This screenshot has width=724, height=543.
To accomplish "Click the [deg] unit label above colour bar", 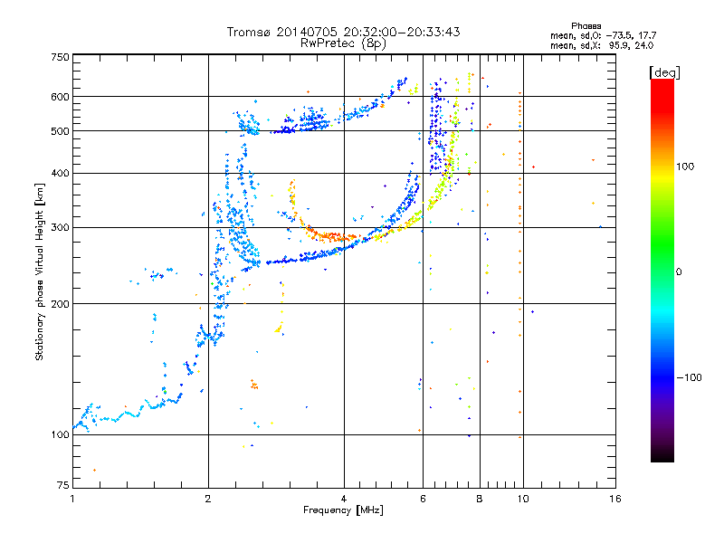I will coord(664,72).
